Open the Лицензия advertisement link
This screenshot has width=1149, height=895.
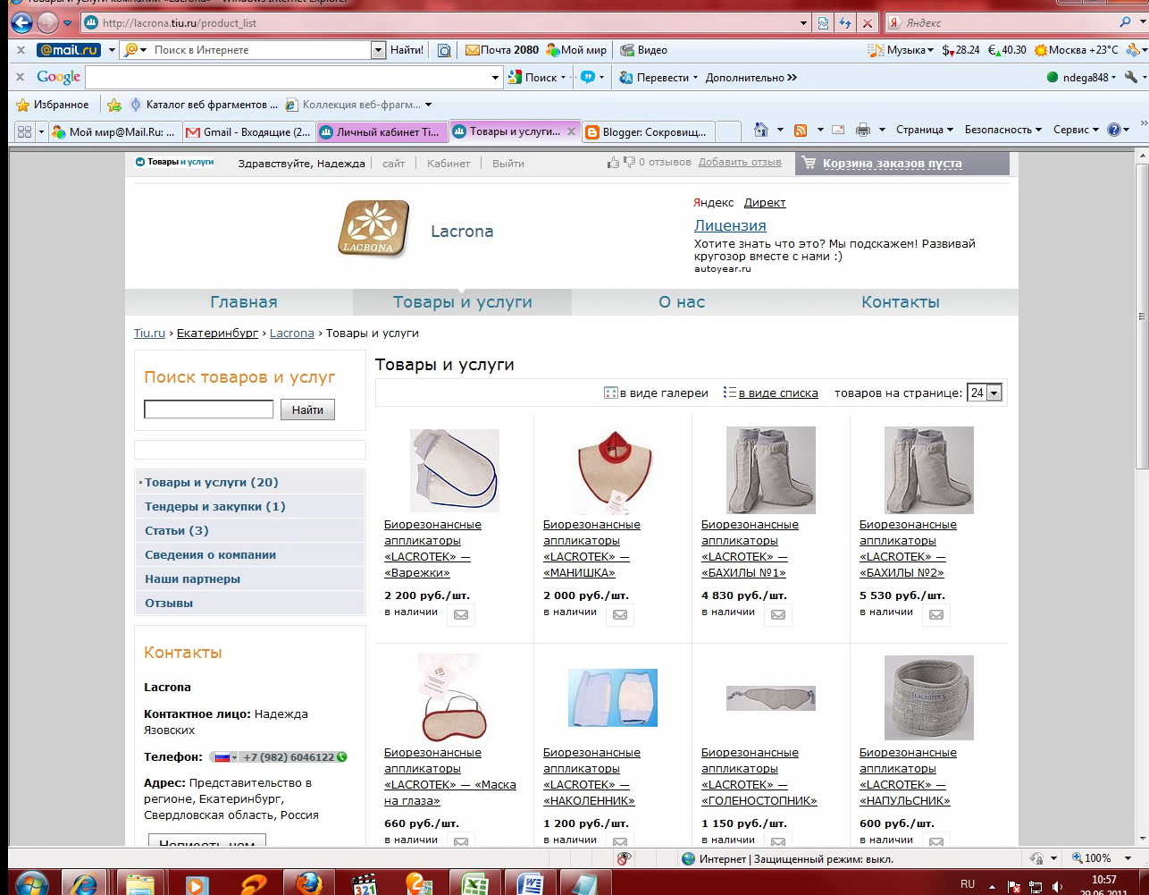click(x=730, y=225)
